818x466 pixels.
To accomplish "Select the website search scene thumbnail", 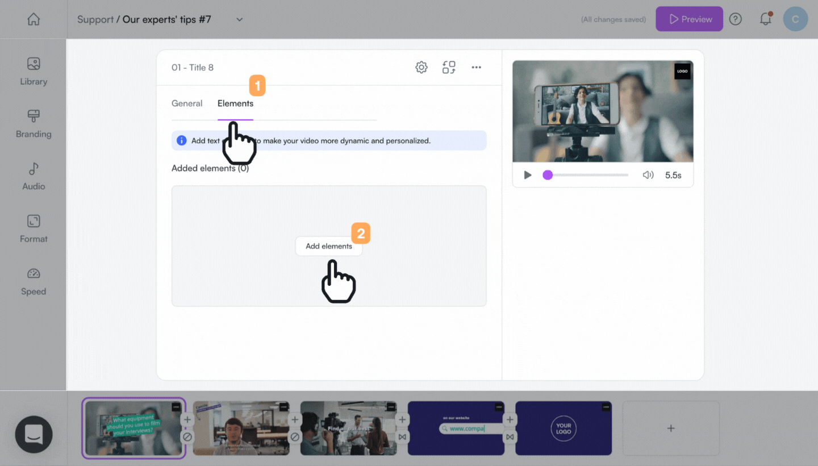I will pos(456,428).
